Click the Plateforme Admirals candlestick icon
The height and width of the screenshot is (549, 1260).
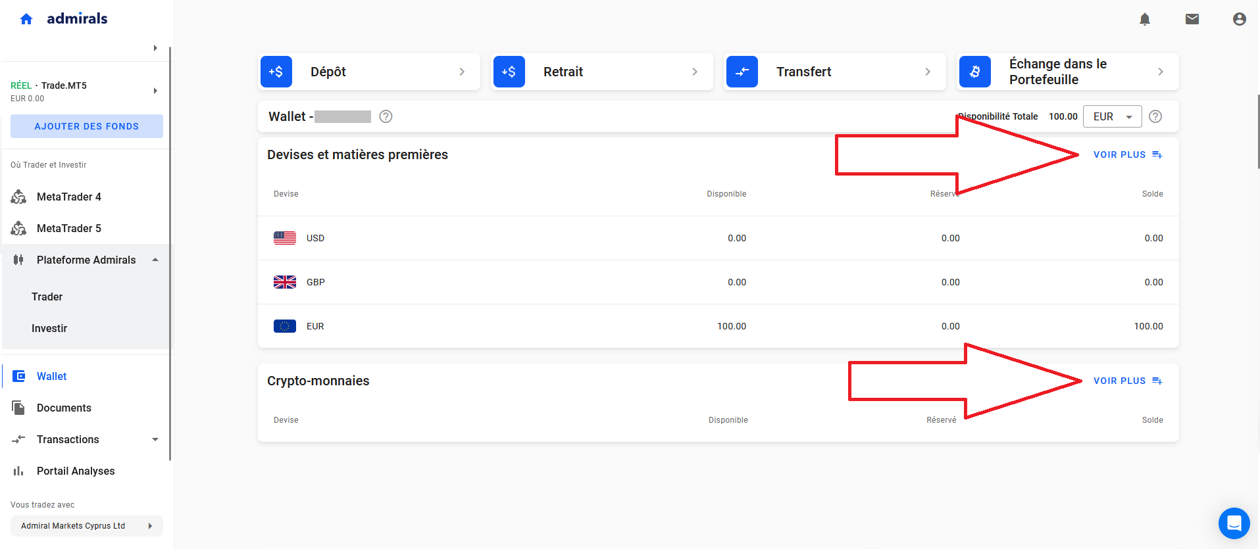(x=18, y=260)
